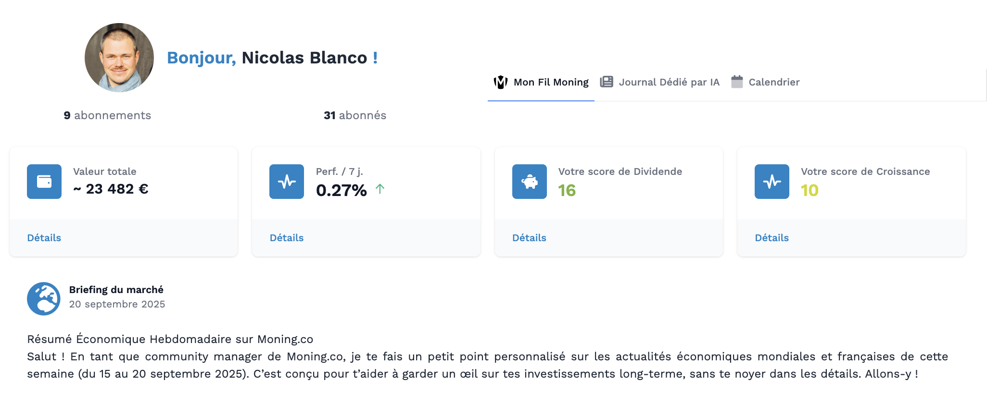
Task: Open the Calendrier tab
Action: click(x=774, y=82)
